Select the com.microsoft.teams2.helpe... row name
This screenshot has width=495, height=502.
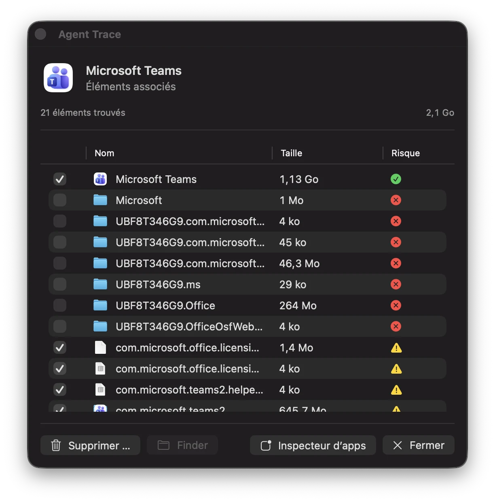pos(189,390)
